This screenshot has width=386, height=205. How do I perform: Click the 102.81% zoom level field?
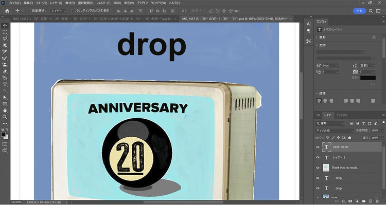pyautogui.click(x=16, y=202)
